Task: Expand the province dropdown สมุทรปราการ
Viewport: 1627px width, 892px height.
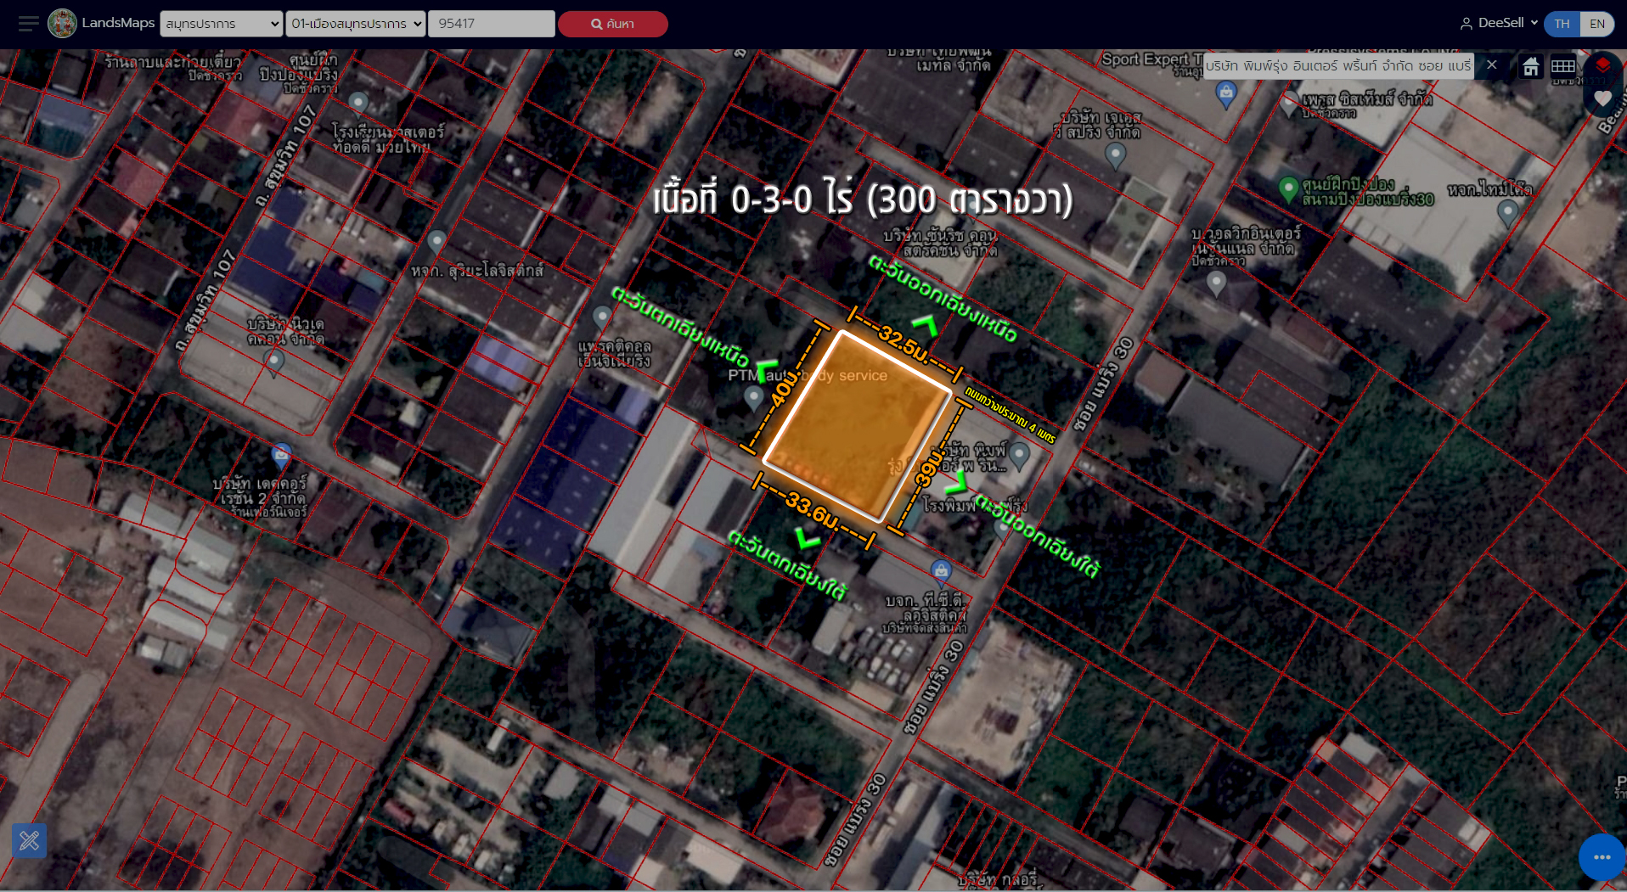Action: pyautogui.click(x=221, y=24)
